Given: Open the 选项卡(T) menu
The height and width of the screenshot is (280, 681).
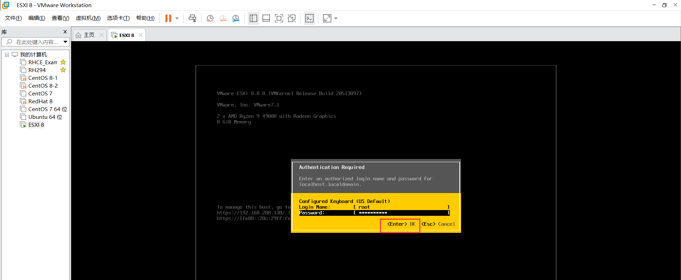Looking at the screenshot, I should (x=118, y=18).
